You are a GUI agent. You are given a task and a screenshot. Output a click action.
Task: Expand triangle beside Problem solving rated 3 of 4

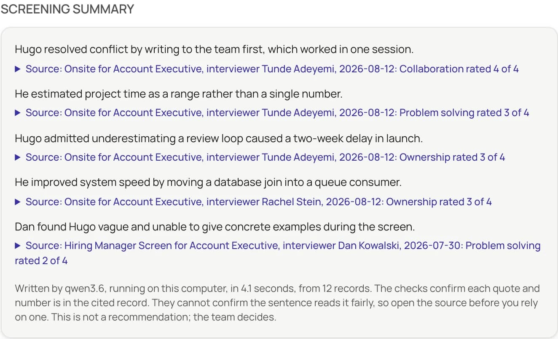(18, 113)
